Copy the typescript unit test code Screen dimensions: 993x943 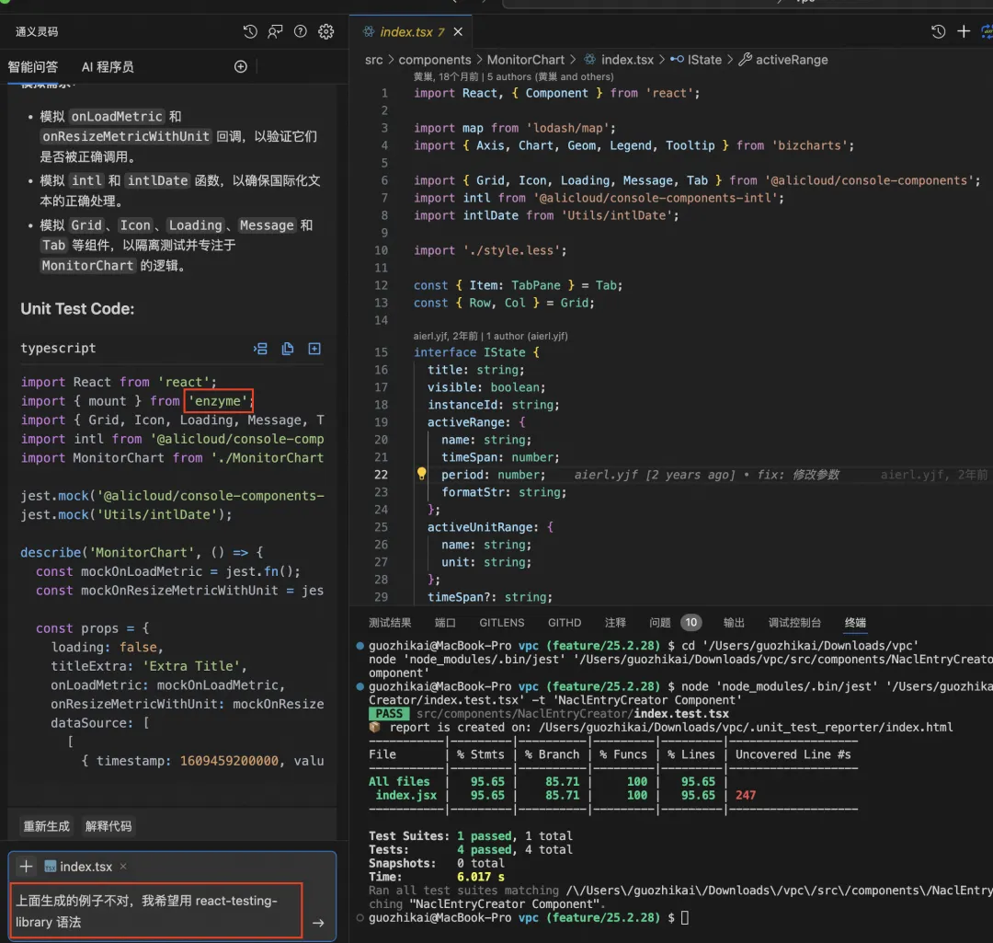288,349
